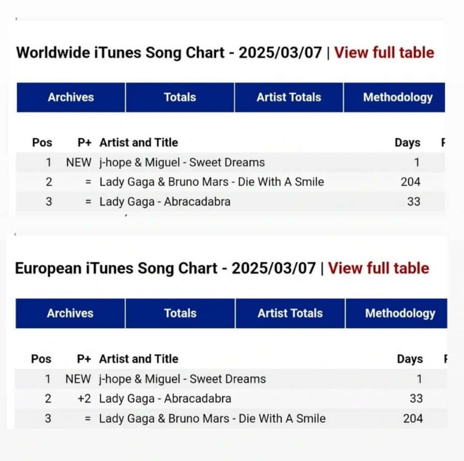Image resolution: width=464 pixels, height=461 pixels.
Task: Click Pos column header in Worldwide chart
Action: point(42,142)
